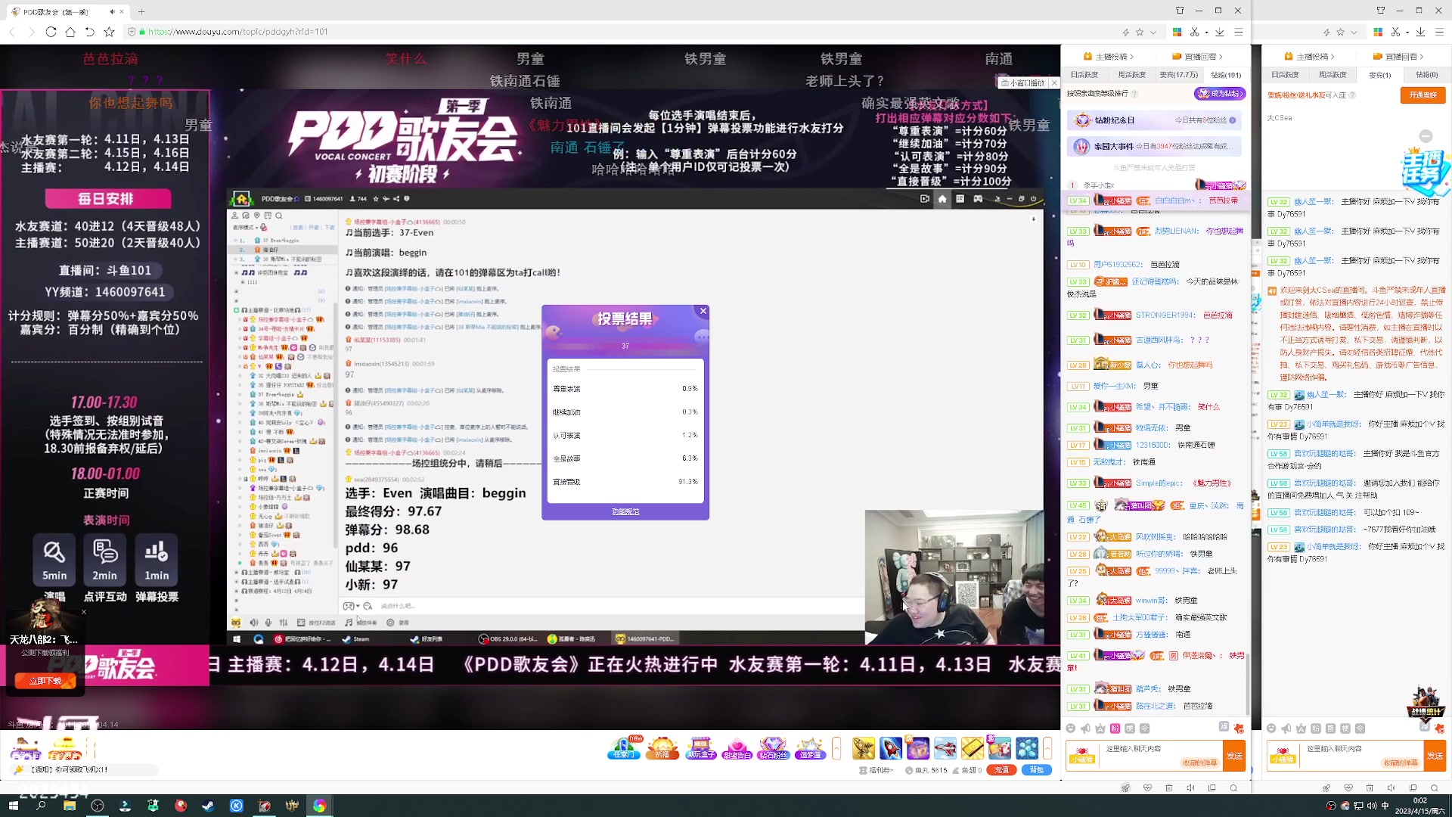Click the 梗 meme icon in left chat panel
This screenshot has height=817, width=1452.
coord(1130,728)
